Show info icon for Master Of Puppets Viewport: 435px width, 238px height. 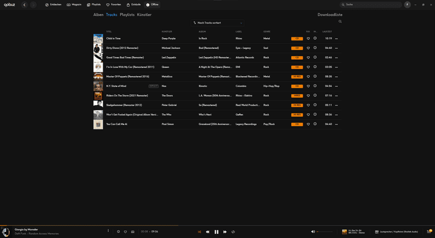[315, 76]
